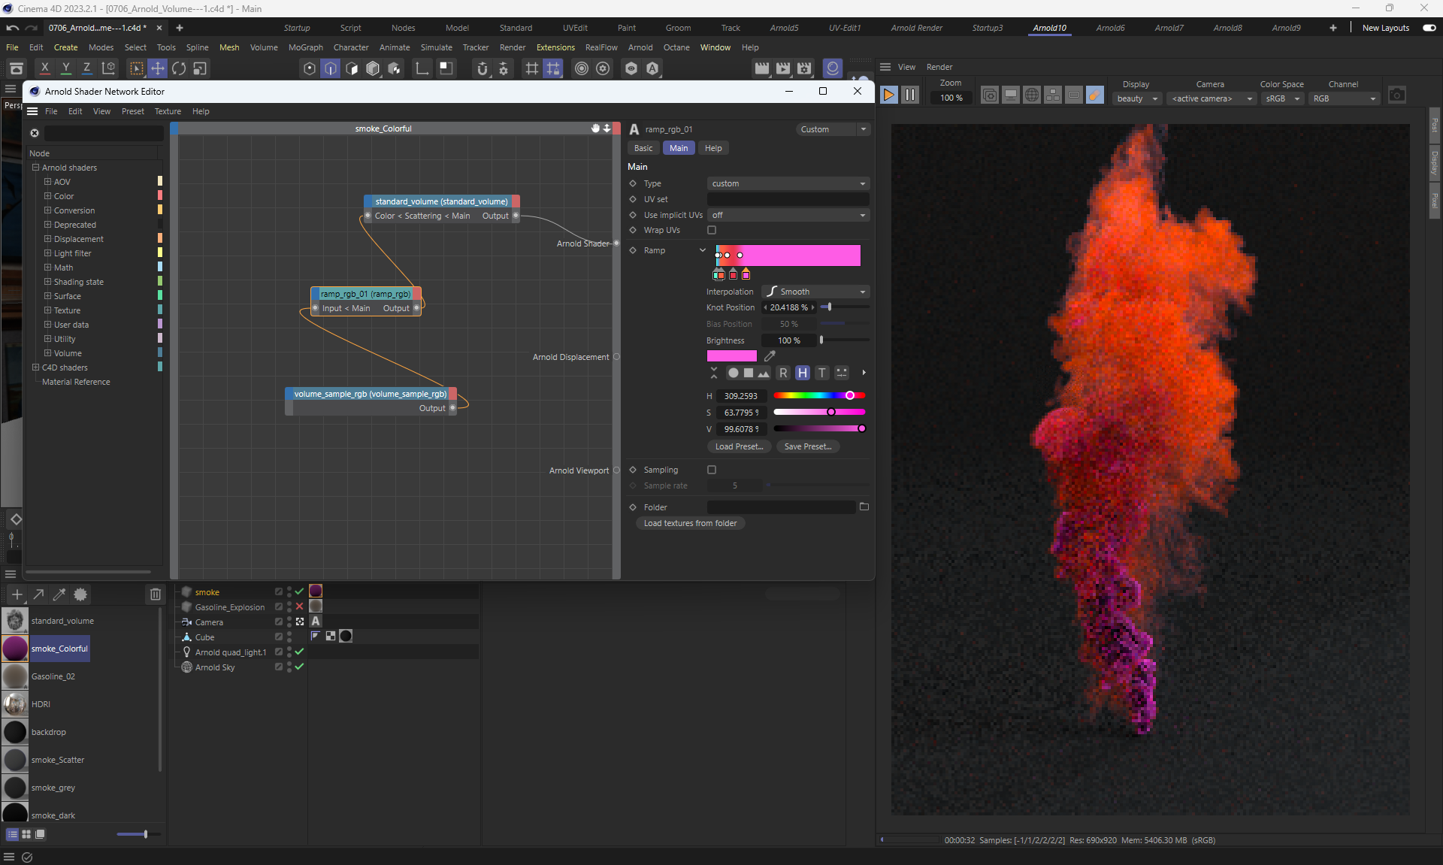This screenshot has height=865, width=1443.
Task: Enable the Sampling checkbox
Action: coord(712,470)
